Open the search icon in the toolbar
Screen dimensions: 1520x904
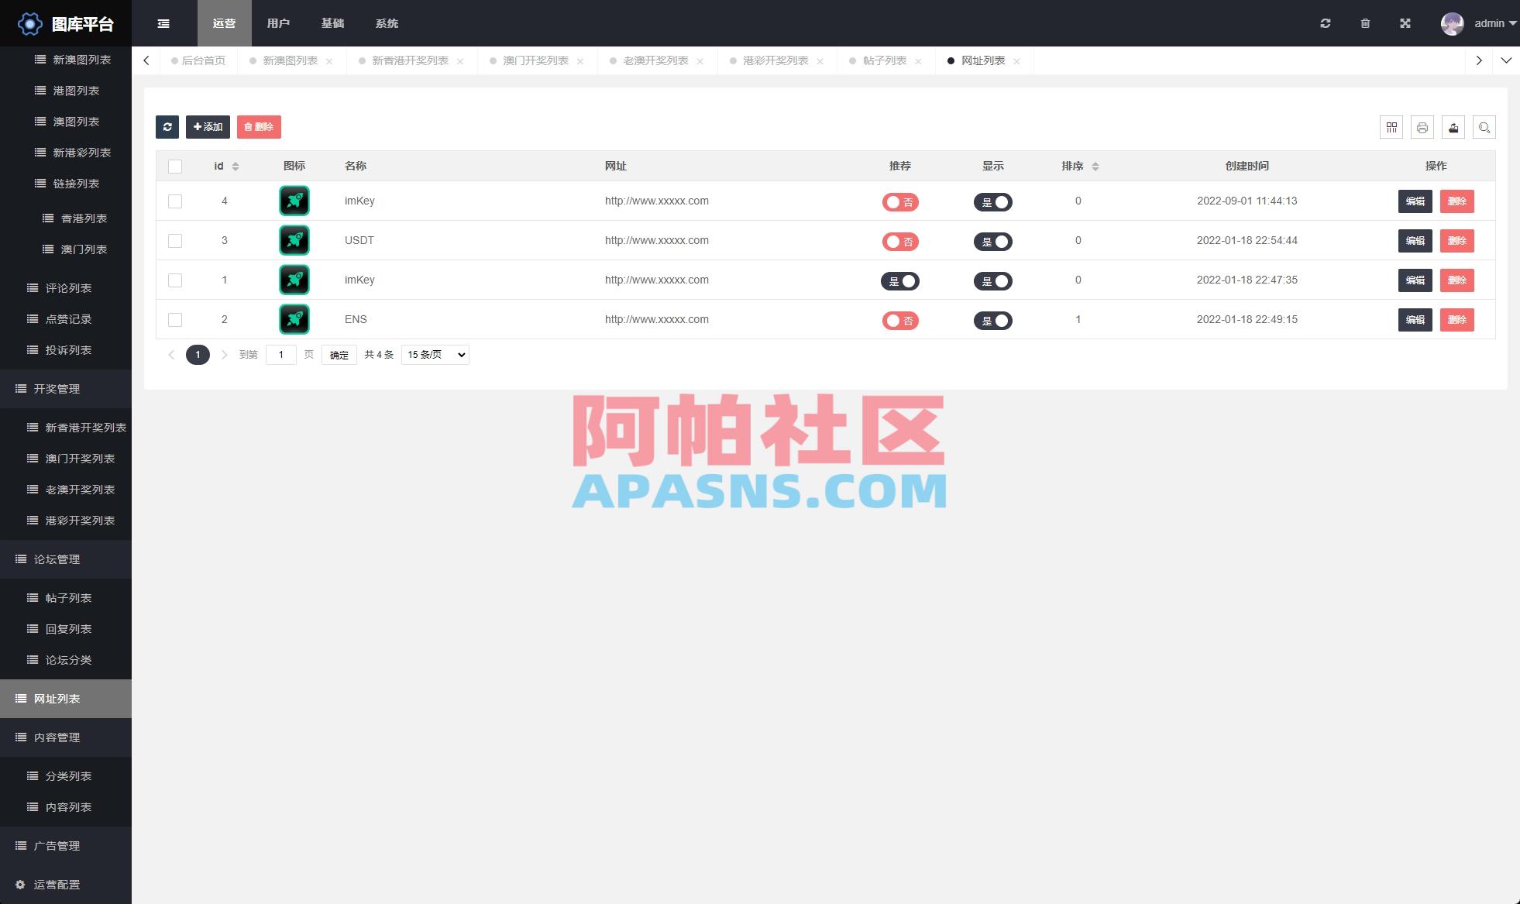(x=1484, y=126)
